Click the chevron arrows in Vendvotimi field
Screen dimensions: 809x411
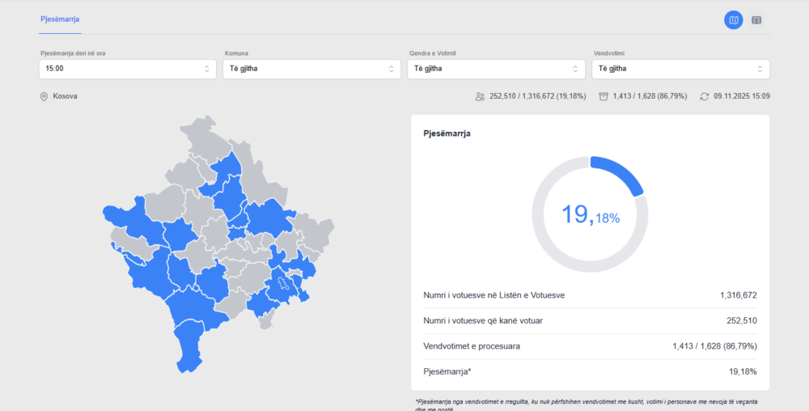760,69
